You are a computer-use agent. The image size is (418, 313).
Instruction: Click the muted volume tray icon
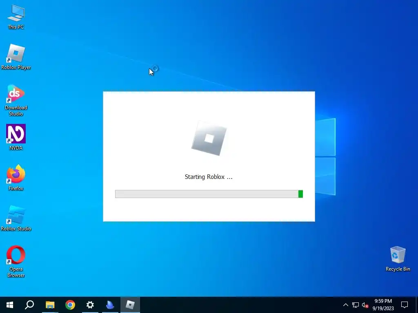[x=365, y=305]
